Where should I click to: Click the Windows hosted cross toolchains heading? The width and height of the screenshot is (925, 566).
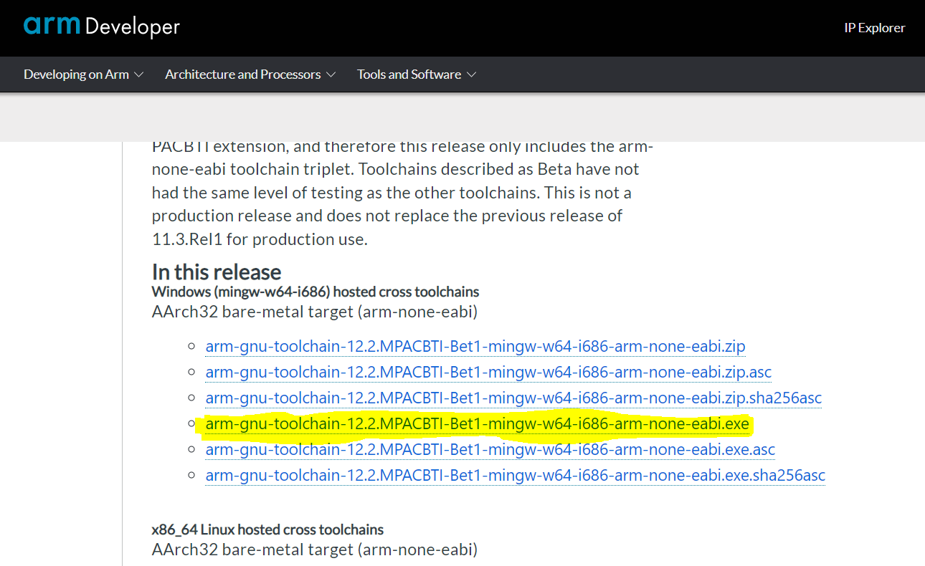(x=315, y=292)
